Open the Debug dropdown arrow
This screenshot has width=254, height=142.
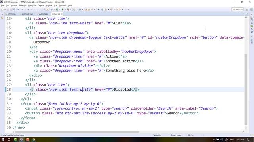pyautogui.click(x=54, y=9)
